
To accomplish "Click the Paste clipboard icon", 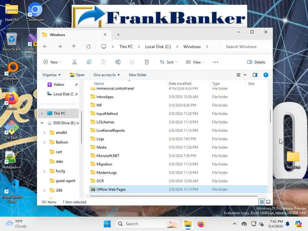I will pyautogui.click(x=103, y=62).
